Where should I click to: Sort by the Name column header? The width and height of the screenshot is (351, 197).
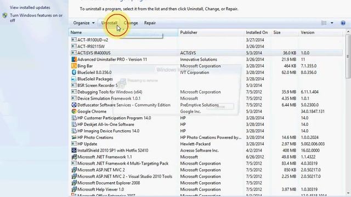123,33
